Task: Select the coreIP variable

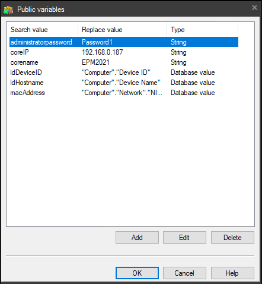Action: click(20, 52)
